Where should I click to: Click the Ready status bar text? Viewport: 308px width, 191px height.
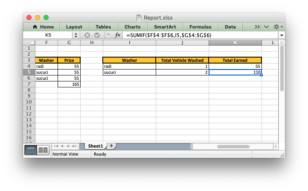[x=100, y=154]
